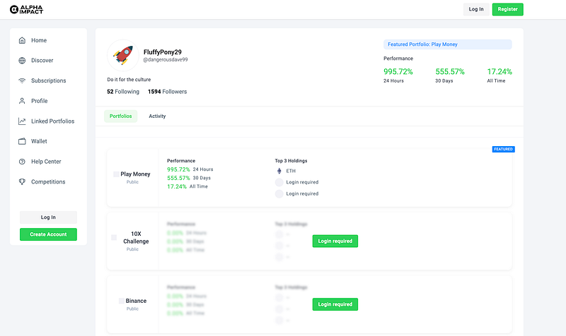
Task: Select the Play Money portfolio thumbnail box
Action: (116, 174)
